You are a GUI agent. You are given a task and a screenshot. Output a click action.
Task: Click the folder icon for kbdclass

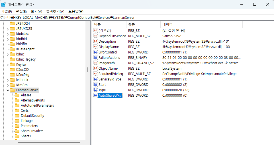point(12,34)
